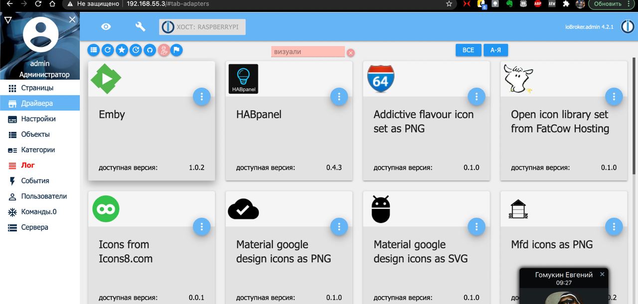Click HABpanel available version 0.4.3
This screenshot has height=304, width=638.
(x=334, y=168)
